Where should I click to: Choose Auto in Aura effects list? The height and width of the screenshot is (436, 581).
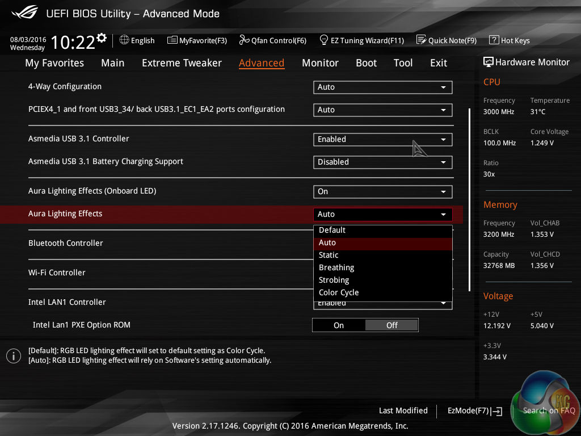click(x=383, y=243)
